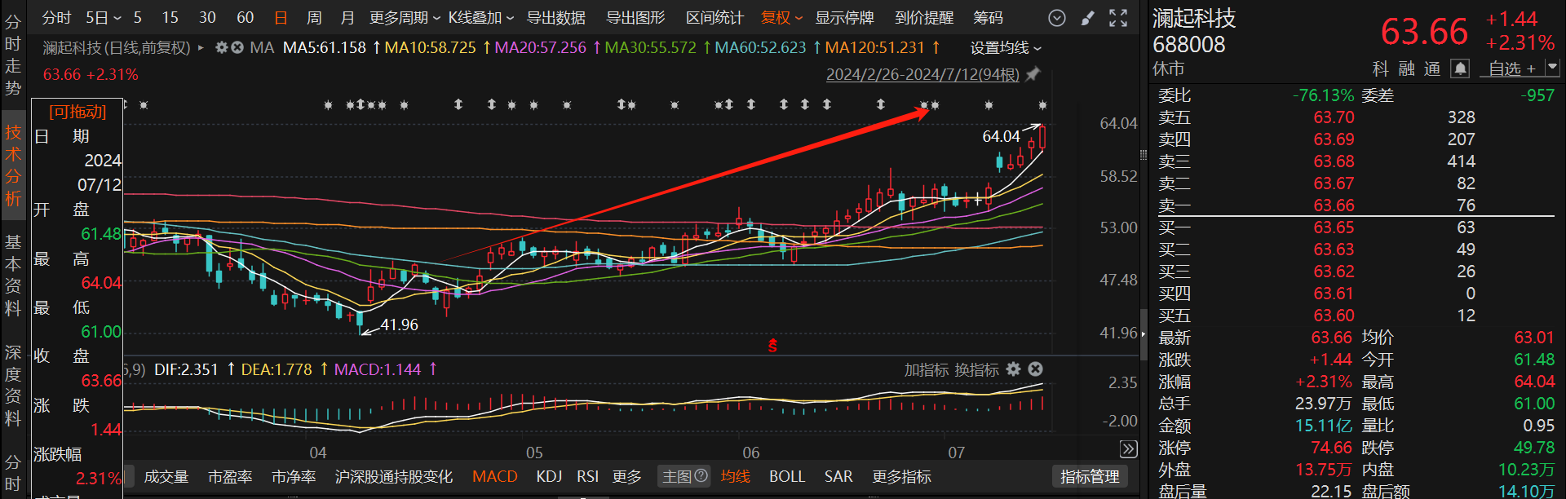
Task: Select the RSI indicator
Action: tap(588, 476)
